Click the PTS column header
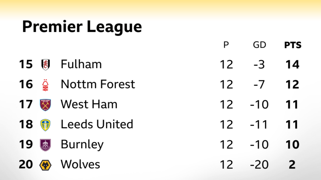Screen dimensions: 321x180 coord(293,45)
